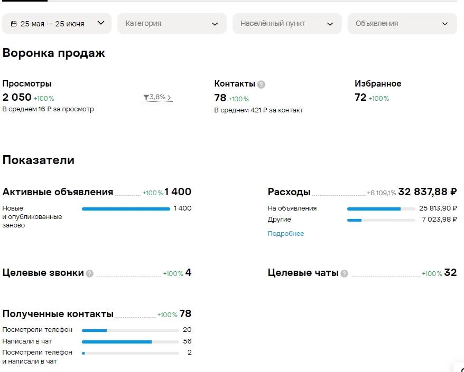Click the На объявления expense bar
The height and width of the screenshot is (372, 464).
(381, 209)
